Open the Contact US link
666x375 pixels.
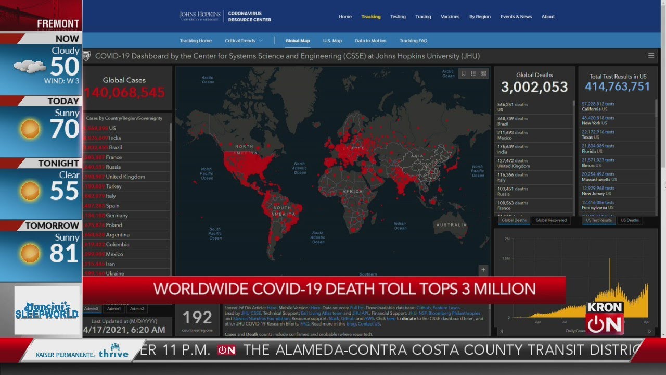[369, 323]
